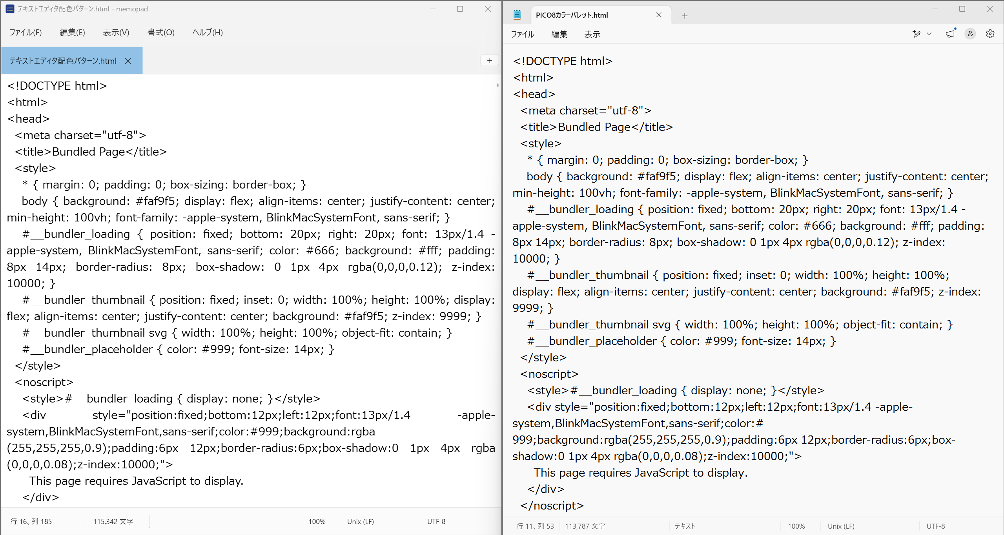Minimize the memopad window
The width and height of the screenshot is (1004, 535).
pyautogui.click(x=433, y=9)
